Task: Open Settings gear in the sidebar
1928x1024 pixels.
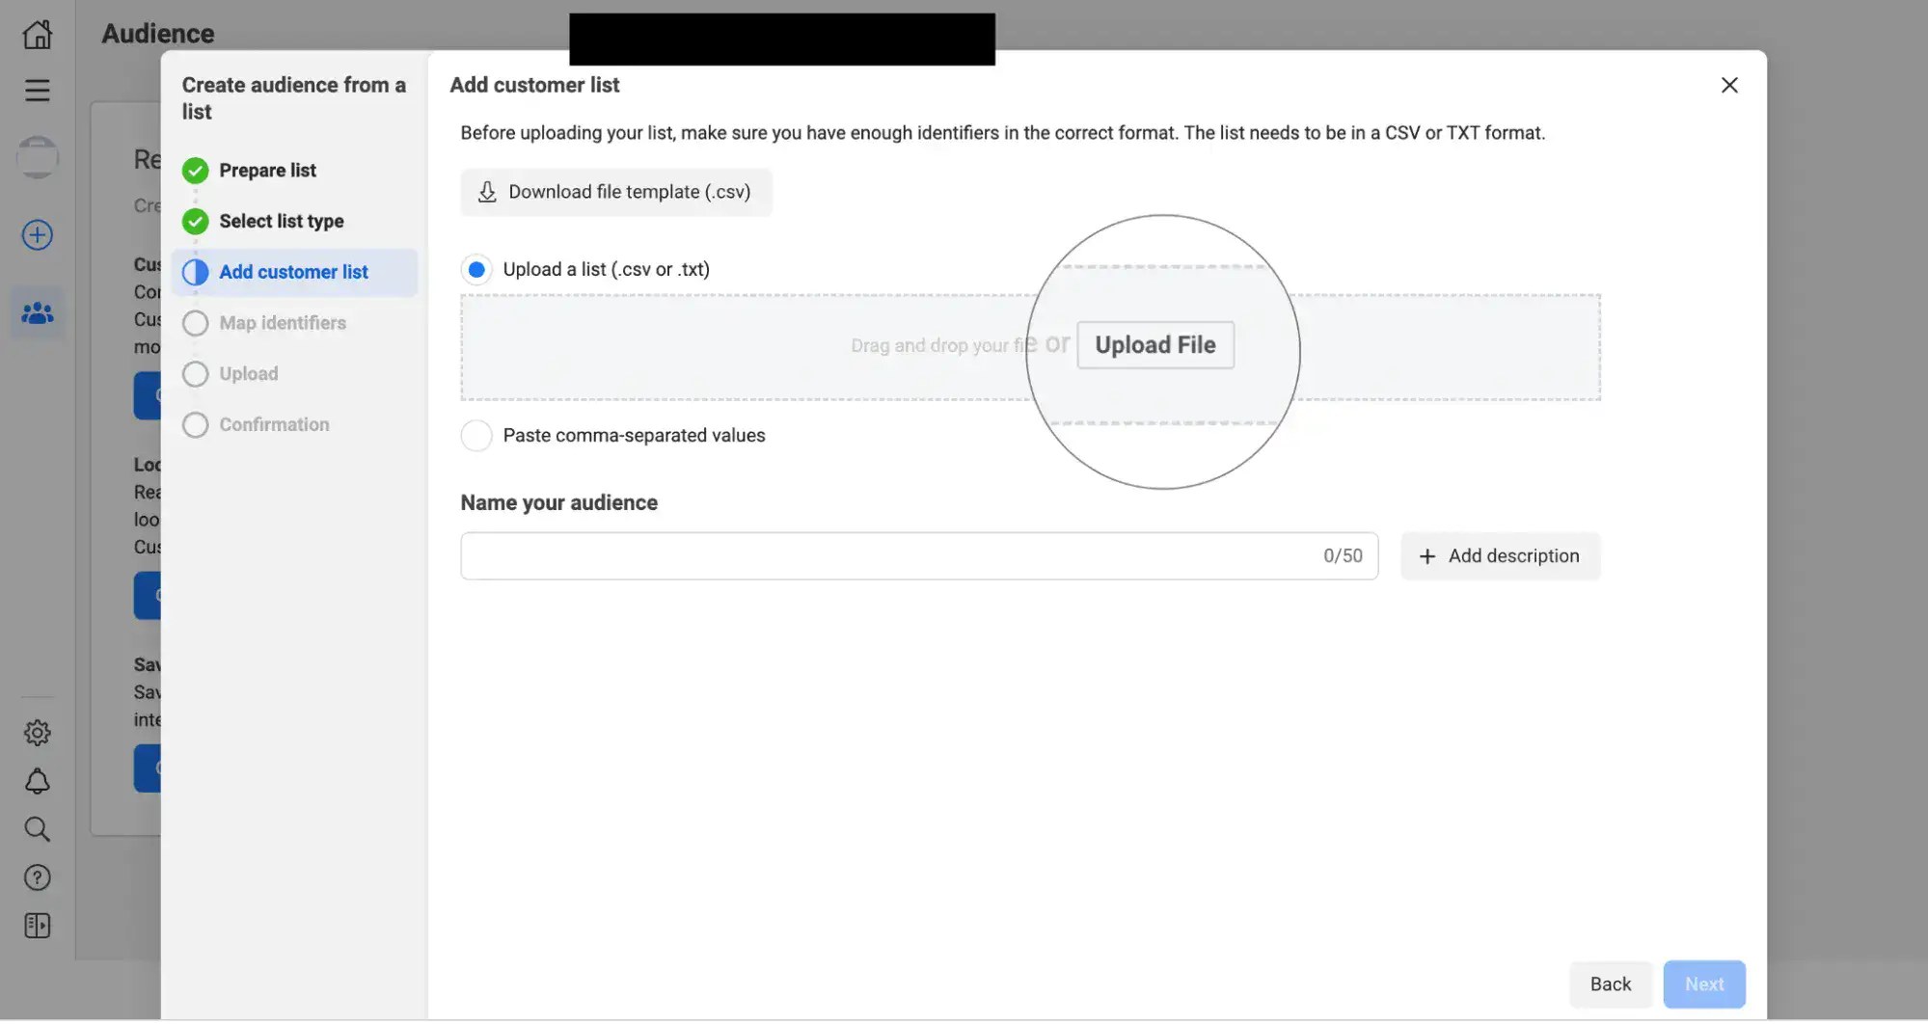Action: [37, 732]
